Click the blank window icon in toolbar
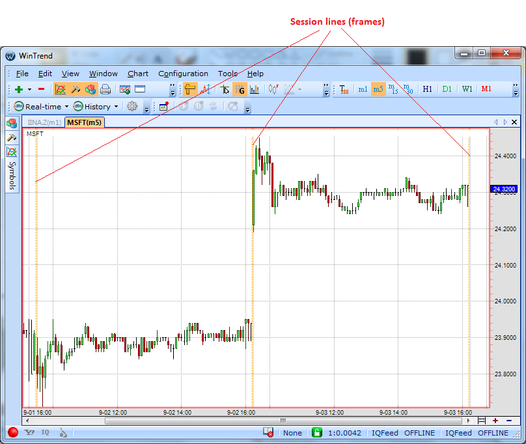526x444 pixels. point(140,89)
